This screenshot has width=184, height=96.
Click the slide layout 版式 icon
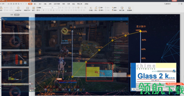click(x=34, y=8)
